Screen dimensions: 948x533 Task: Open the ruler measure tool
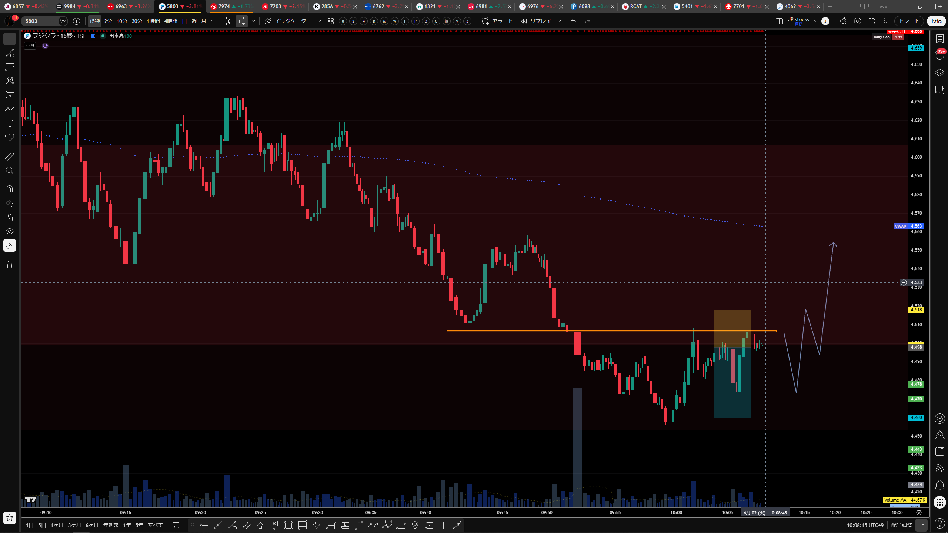[10, 156]
